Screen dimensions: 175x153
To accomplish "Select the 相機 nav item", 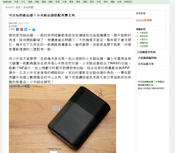I will pos(30,2).
